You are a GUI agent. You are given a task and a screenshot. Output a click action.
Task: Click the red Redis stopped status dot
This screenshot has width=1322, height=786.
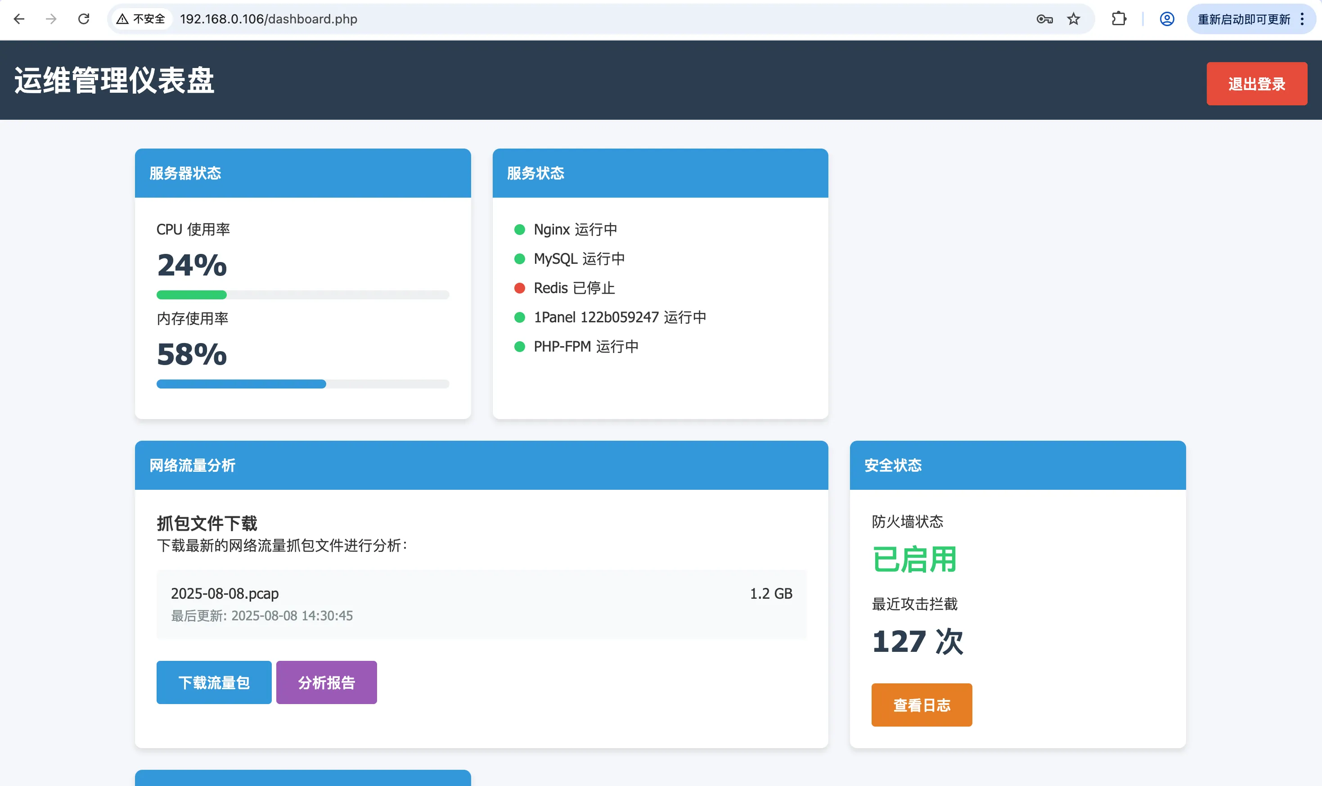[519, 288]
